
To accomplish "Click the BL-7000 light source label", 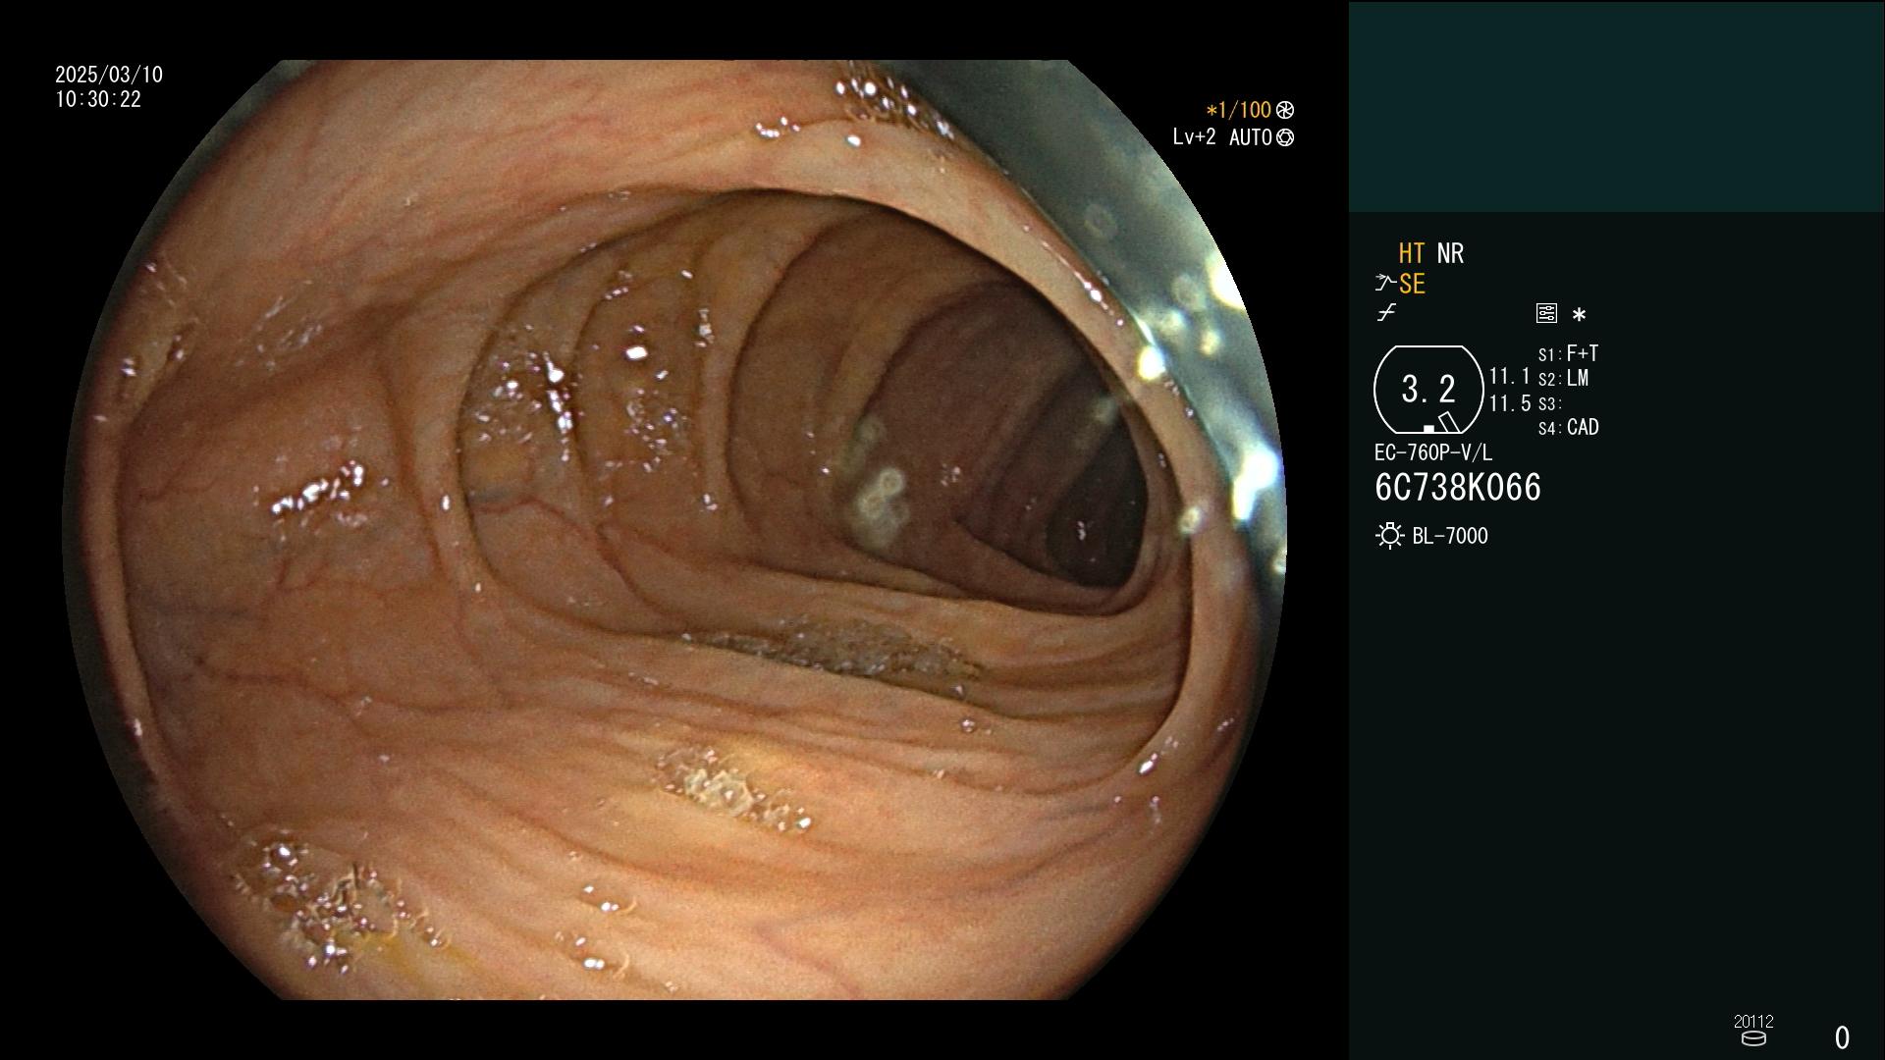I will coord(1450,536).
